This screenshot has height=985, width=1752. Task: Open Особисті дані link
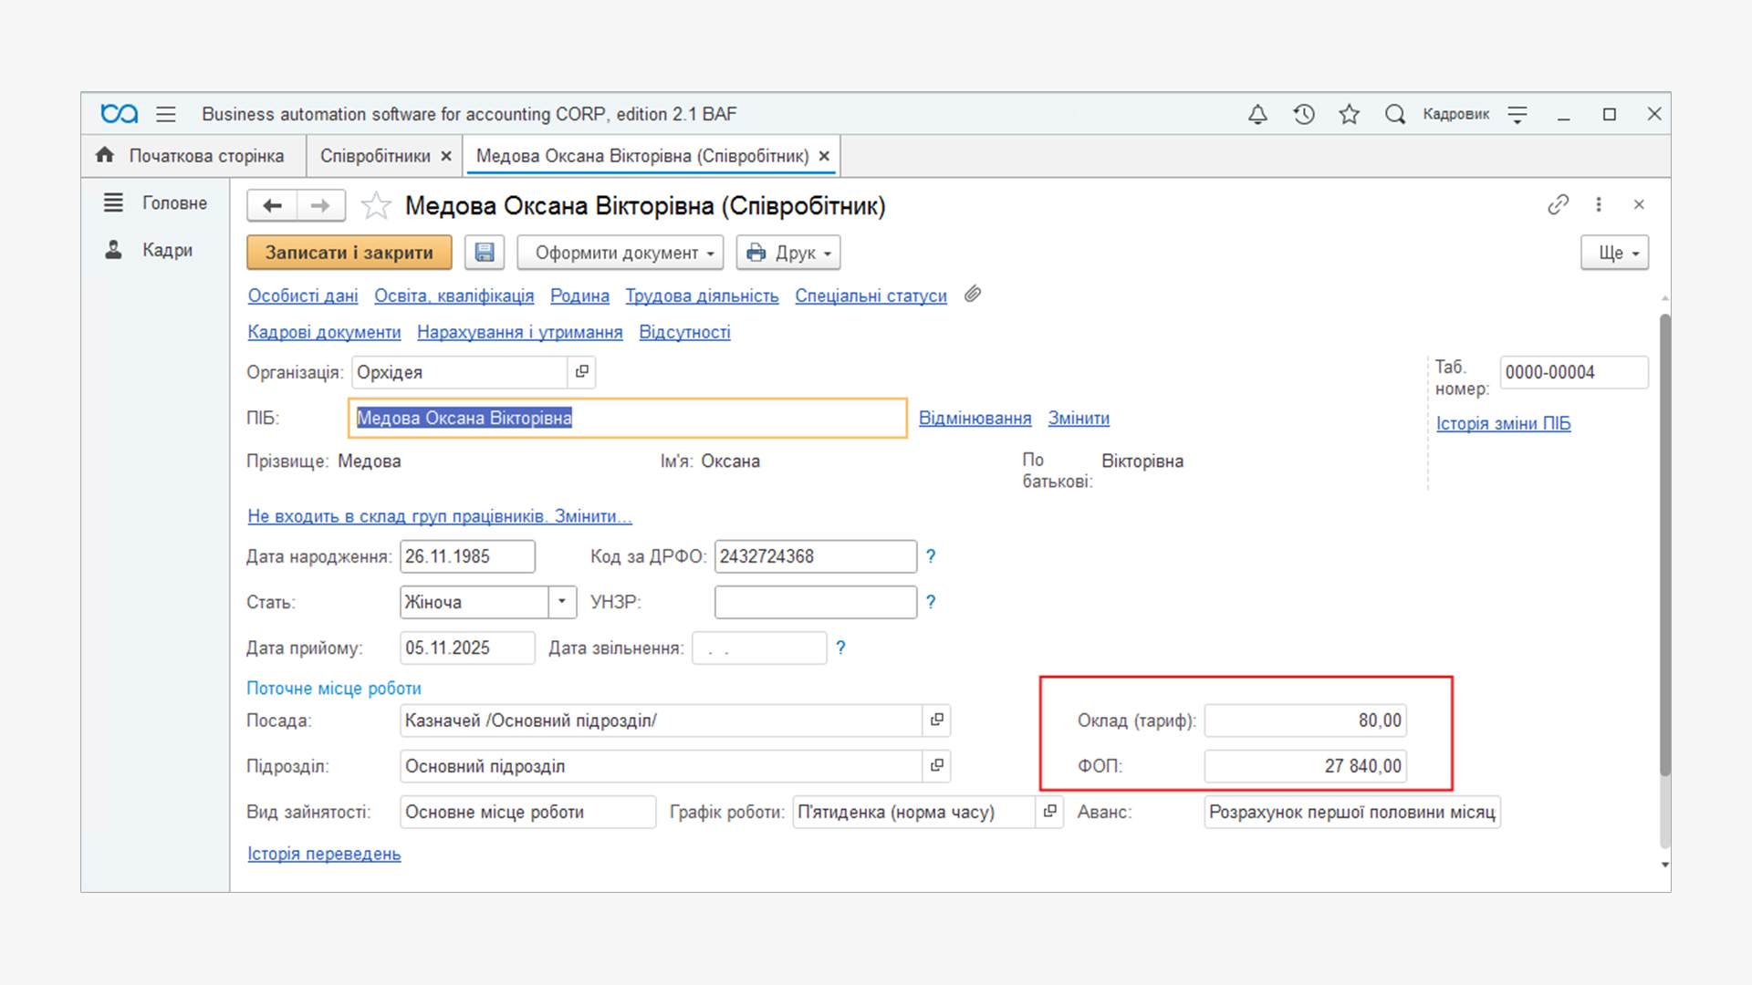(303, 295)
